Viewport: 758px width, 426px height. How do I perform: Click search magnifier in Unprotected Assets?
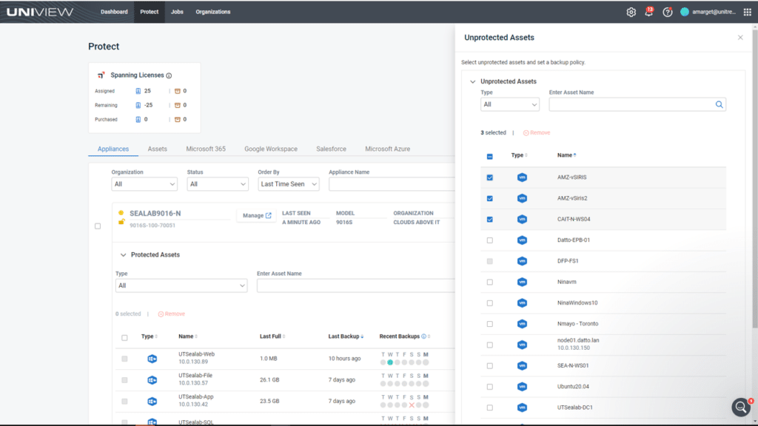pyautogui.click(x=719, y=104)
